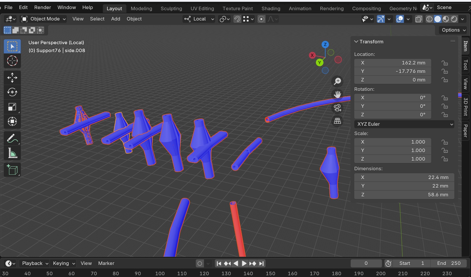This screenshot has width=471, height=277.
Task: Open the Marker menu in timeline
Action: (x=106, y=263)
